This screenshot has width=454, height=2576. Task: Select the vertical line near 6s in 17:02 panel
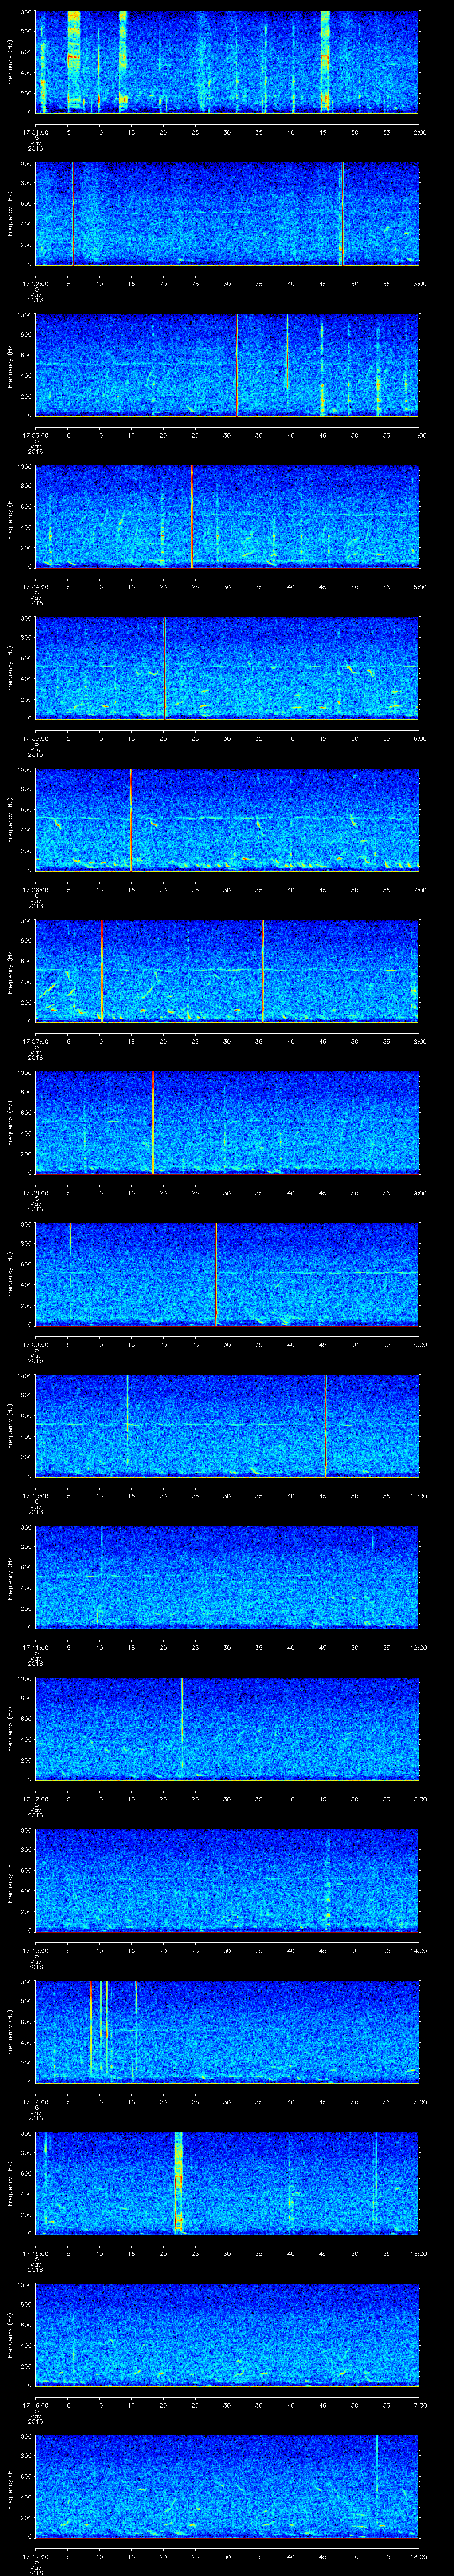pyautogui.click(x=73, y=214)
